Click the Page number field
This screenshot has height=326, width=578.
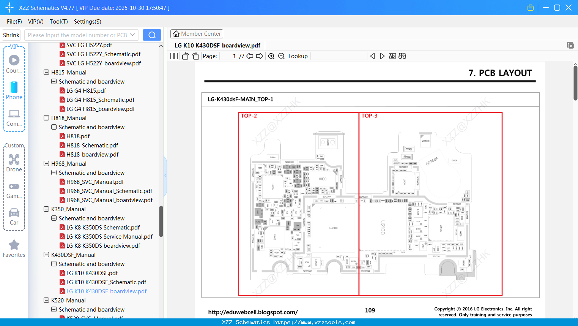tap(228, 56)
